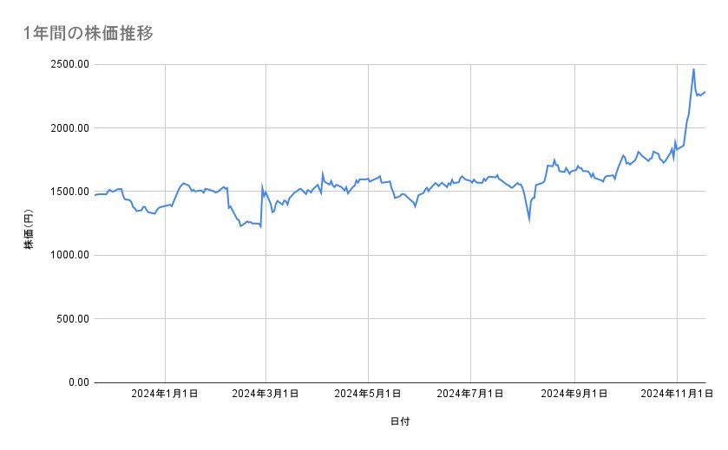Image resolution: width=728 pixels, height=450 pixels.
Task: Click the highest peak of the price line
Action: pyautogui.click(x=693, y=69)
